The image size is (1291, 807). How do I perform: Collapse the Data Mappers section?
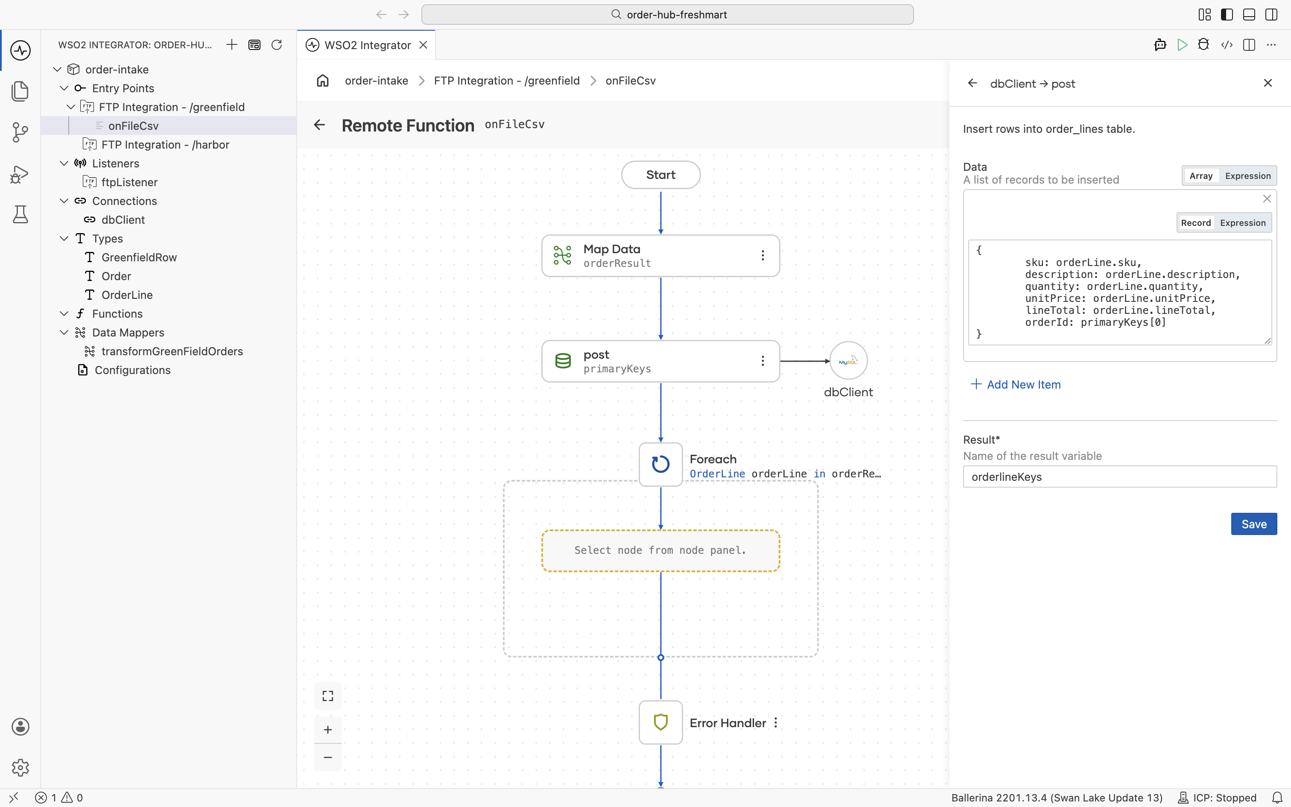[64, 333]
